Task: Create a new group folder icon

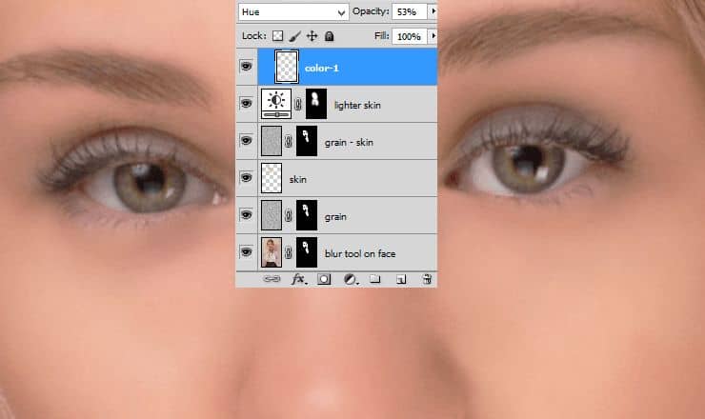Action: point(375,279)
